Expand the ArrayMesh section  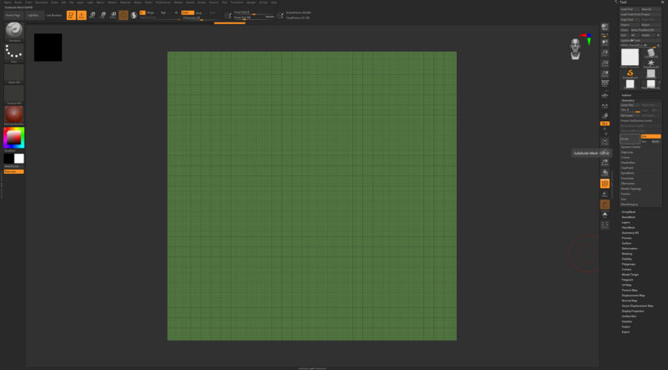(629, 212)
